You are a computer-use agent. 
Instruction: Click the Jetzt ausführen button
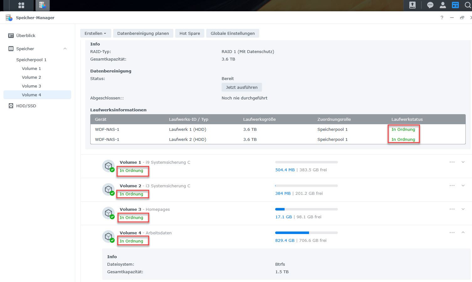[242, 88]
